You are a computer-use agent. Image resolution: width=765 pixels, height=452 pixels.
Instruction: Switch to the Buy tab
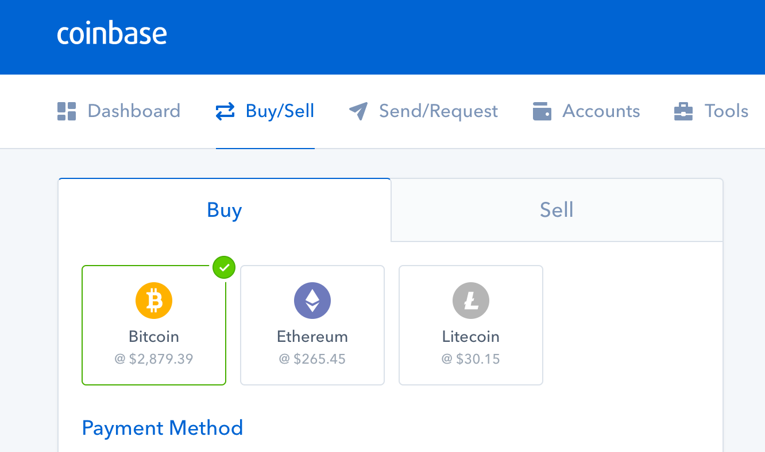tap(225, 210)
